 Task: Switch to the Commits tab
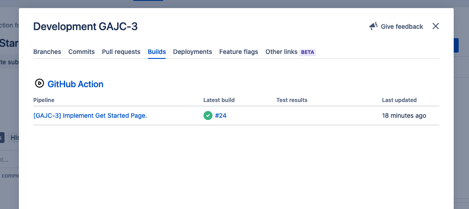[x=81, y=52]
